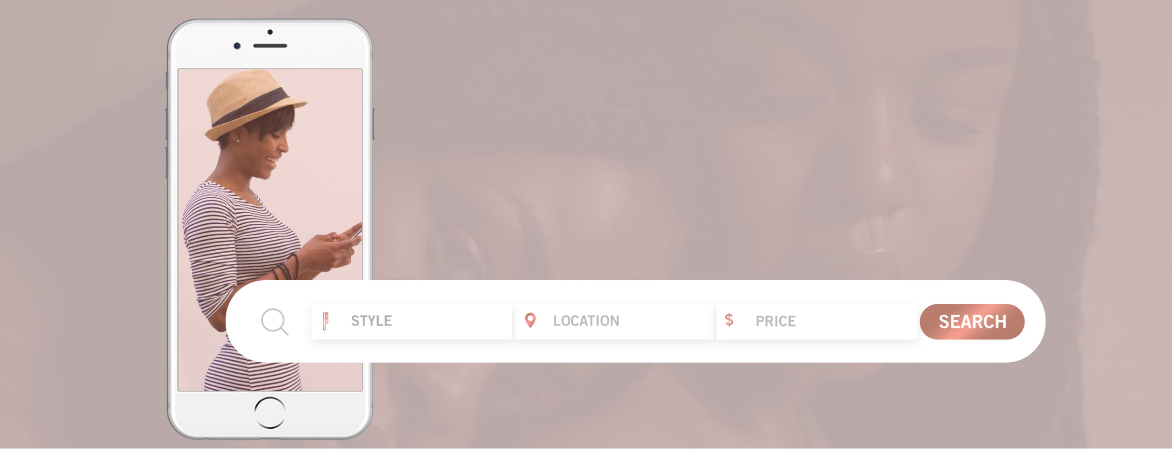Image resolution: width=1172 pixels, height=449 pixels.
Task: Click the blurred background face image
Action: pyautogui.click(x=724, y=145)
